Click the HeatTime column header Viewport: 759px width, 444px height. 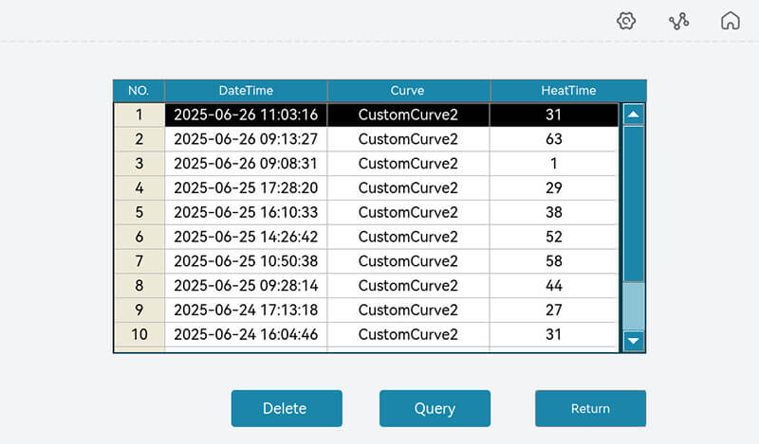(x=568, y=91)
